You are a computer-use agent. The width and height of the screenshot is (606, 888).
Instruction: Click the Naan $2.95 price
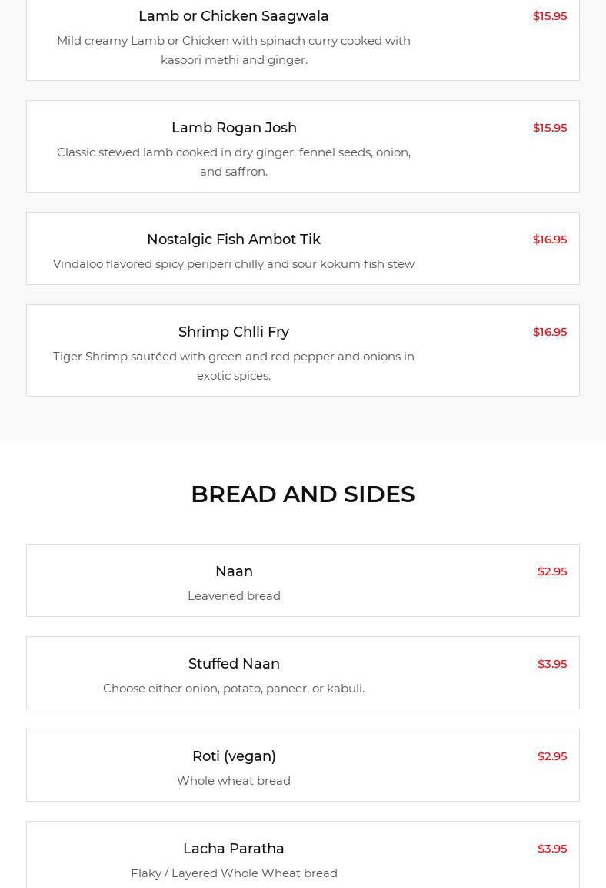tap(551, 571)
